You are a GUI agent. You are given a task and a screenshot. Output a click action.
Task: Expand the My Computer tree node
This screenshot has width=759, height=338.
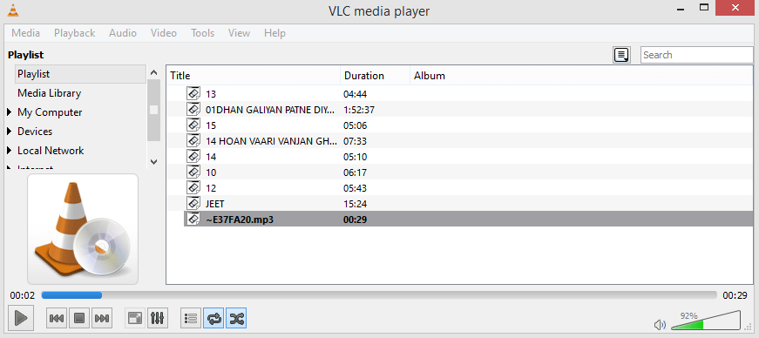click(x=10, y=112)
